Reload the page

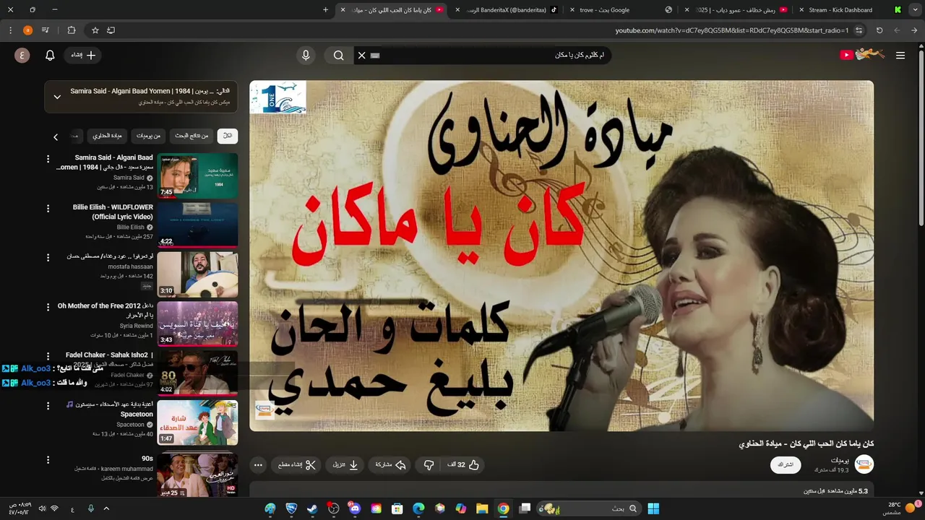coord(879,30)
